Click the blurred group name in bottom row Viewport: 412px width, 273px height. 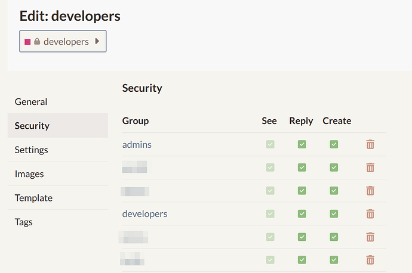click(x=132, y=259)
